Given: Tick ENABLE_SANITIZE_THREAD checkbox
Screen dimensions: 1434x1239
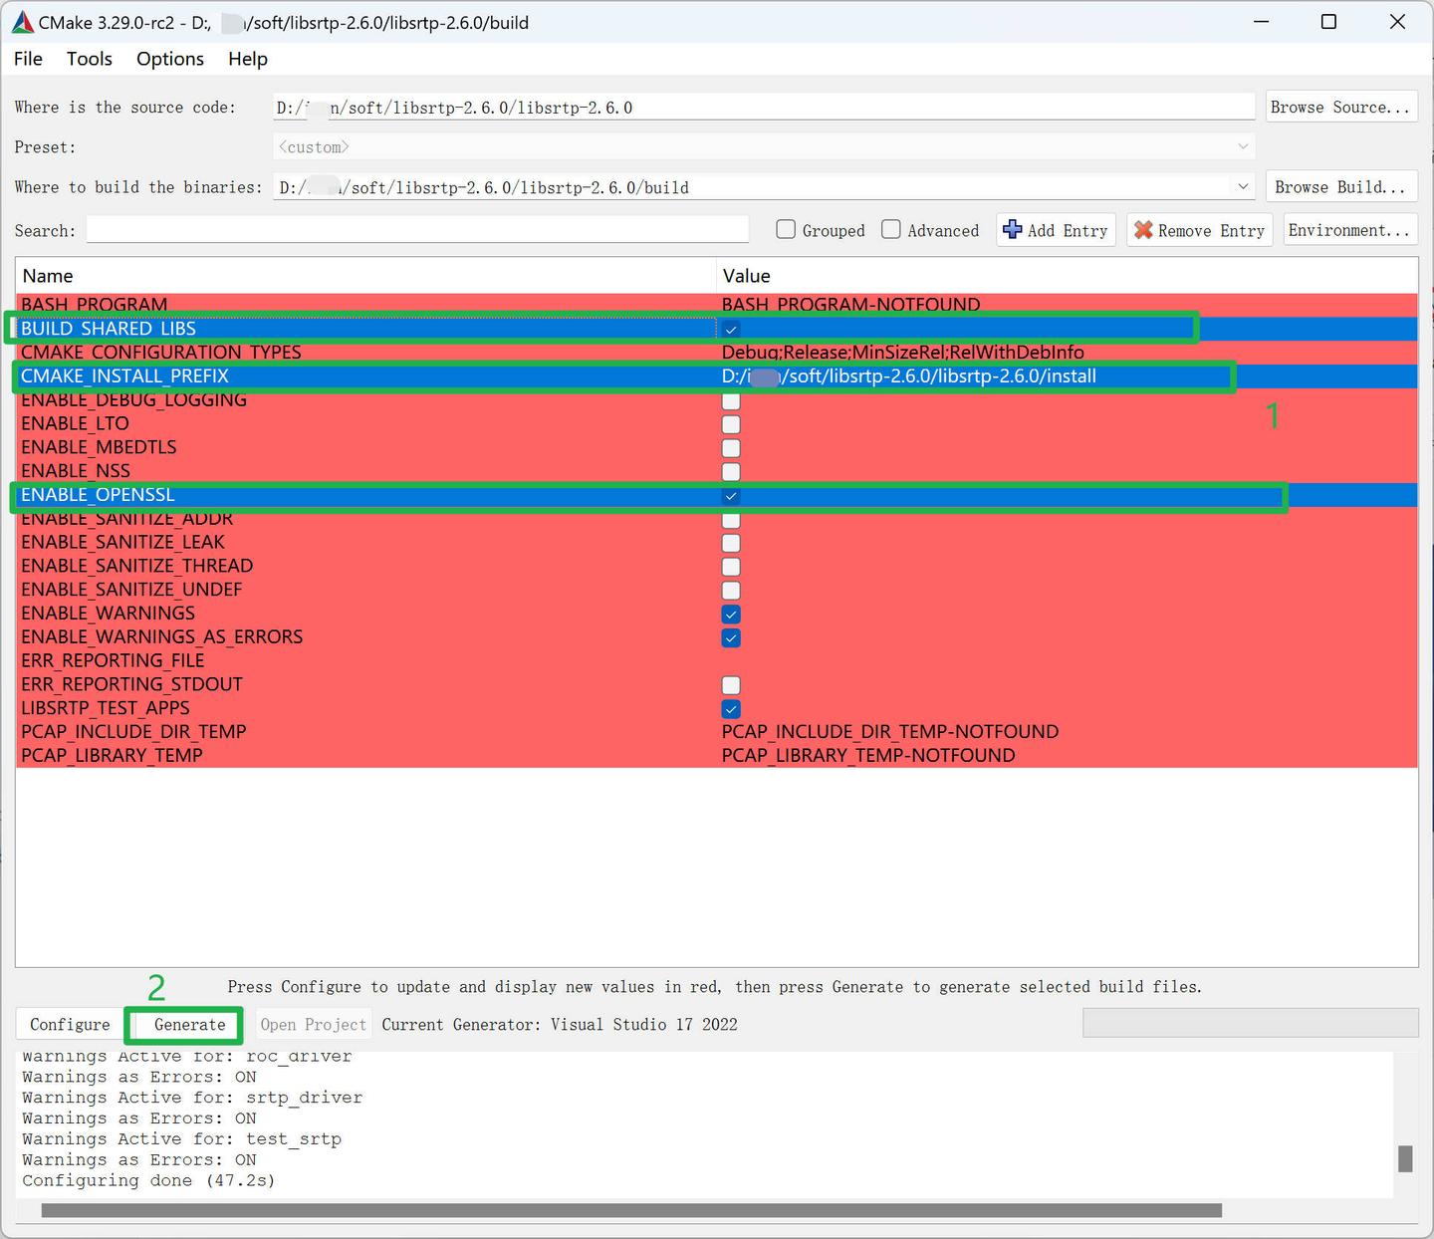Looking at the screenshot, I should (x=731, y=567).
